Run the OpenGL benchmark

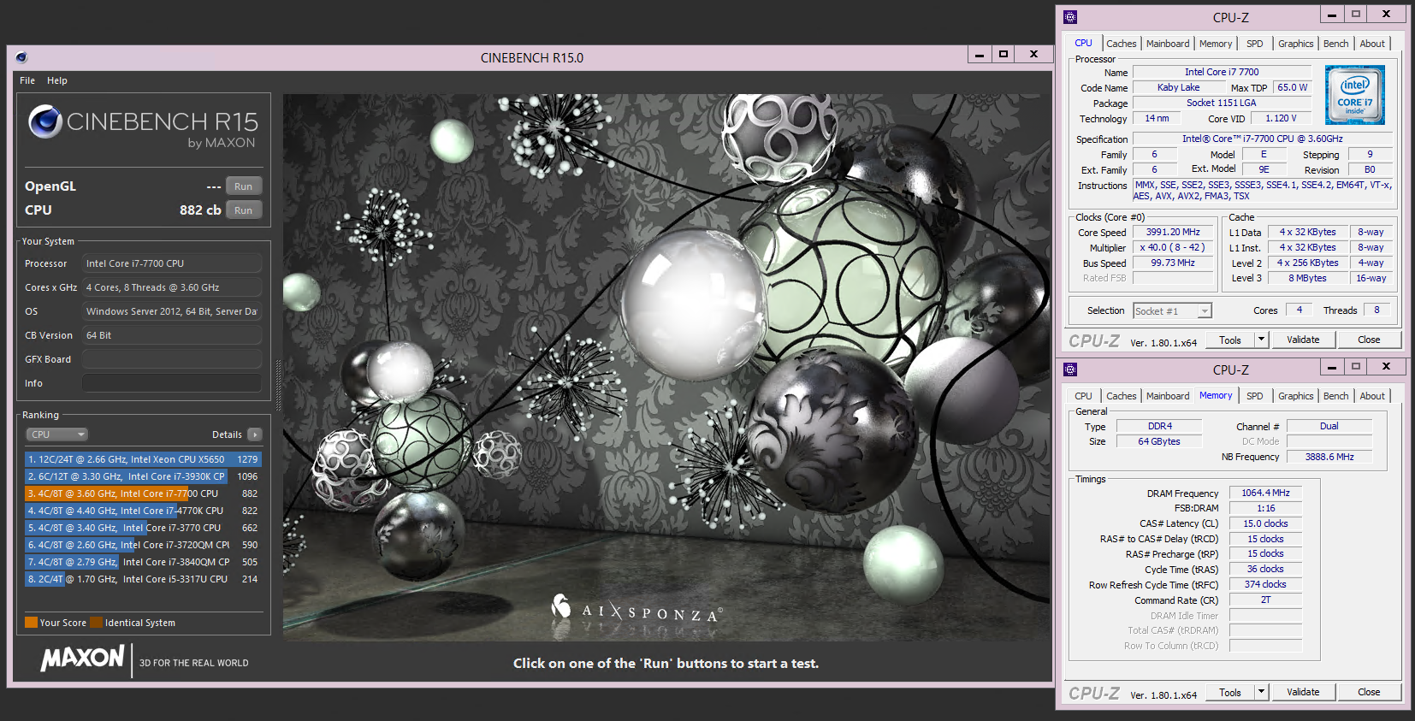pos(244,186)
